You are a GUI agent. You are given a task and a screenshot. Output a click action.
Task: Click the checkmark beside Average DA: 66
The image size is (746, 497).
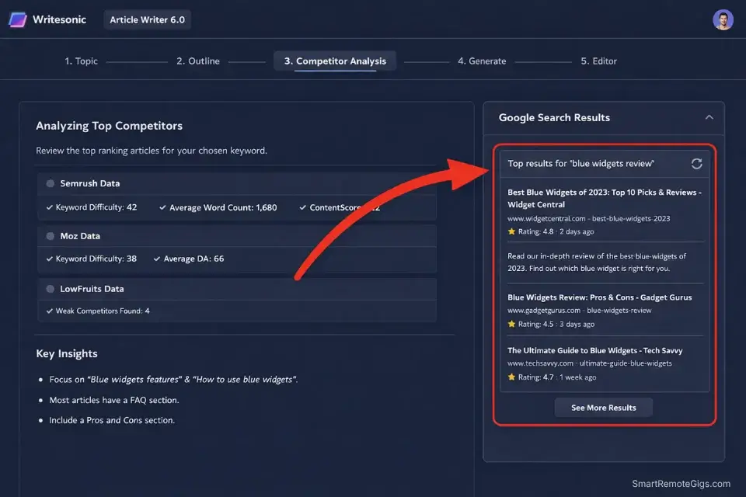pyautogui.click(x=159, y=257)
